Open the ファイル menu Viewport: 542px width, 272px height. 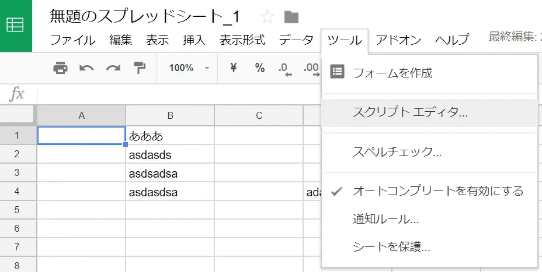tap(73, 40)
